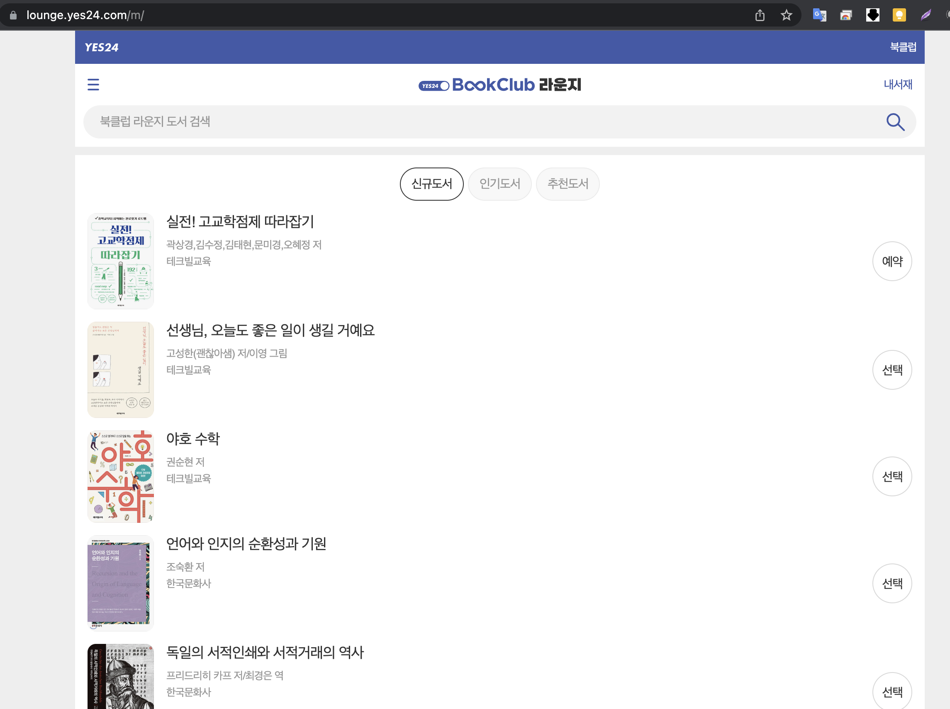
Task: Click the purple feather extension icon
Action: 926,15
